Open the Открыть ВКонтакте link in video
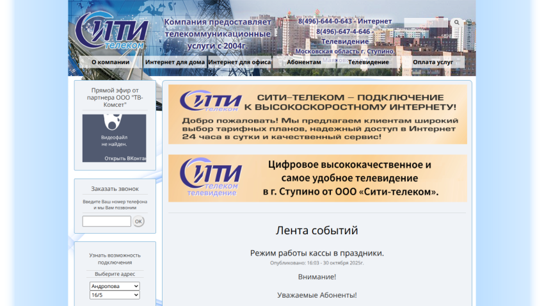This screenshot has width=544, height=306. click(125, 158)
